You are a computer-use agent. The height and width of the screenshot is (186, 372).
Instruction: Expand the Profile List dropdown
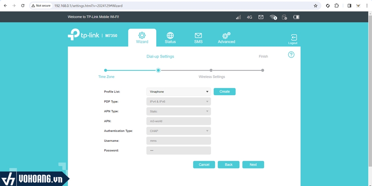(x=178, y=92)
